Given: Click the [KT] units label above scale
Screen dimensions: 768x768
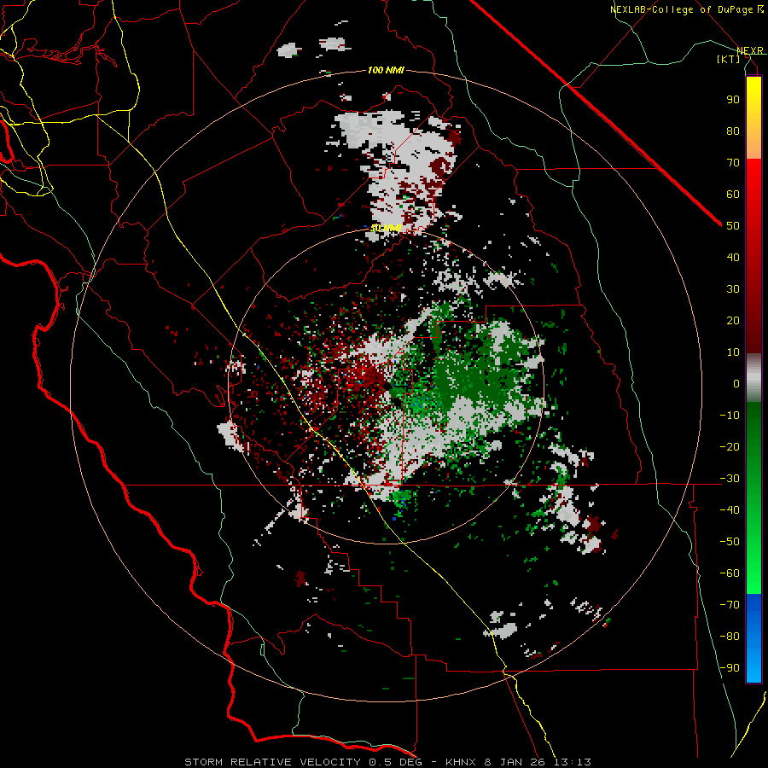Looking at the screenshot, I should coord(728,59).
